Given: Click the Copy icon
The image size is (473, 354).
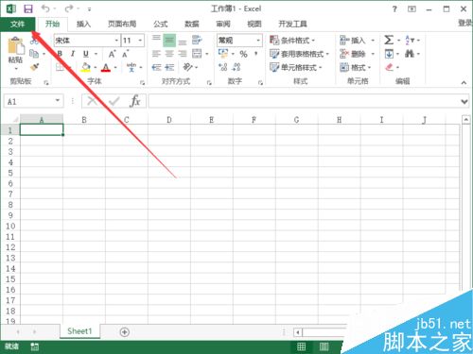Looking at the screenshot, I should click(x=34, y=54).
